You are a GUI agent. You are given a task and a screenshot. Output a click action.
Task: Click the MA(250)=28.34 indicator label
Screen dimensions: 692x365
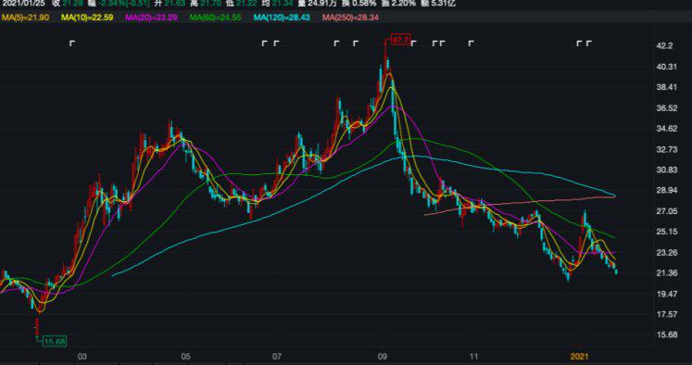pos(350,18)
